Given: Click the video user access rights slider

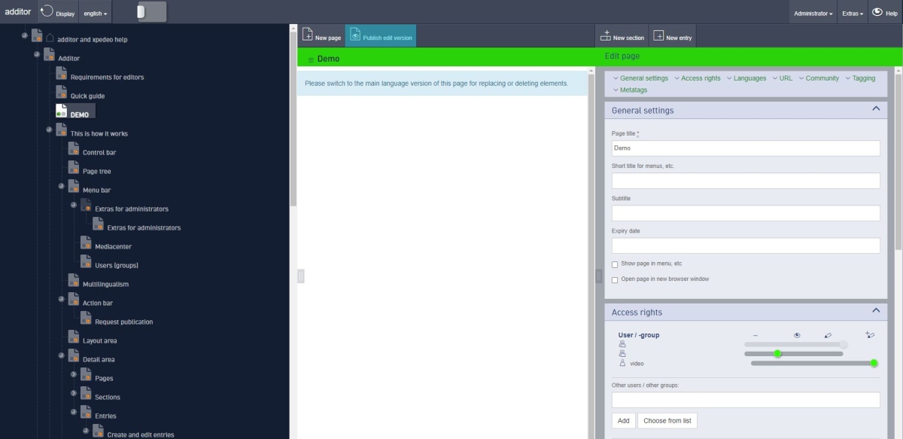Looking at the screenshot, I should [x=814, y=364].
